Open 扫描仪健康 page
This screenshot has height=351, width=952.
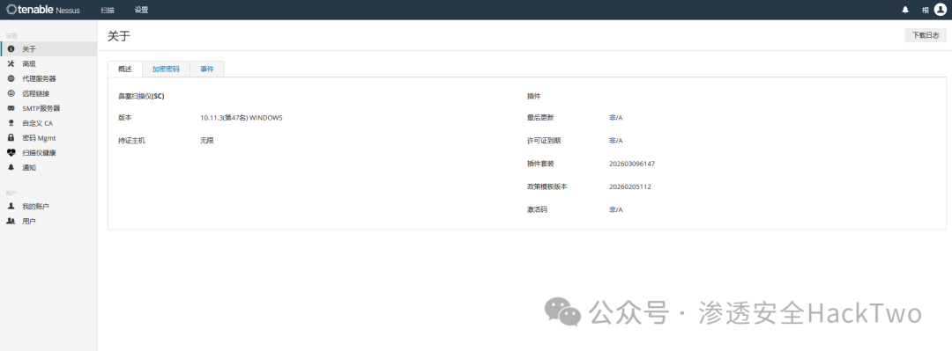[48, 153]
